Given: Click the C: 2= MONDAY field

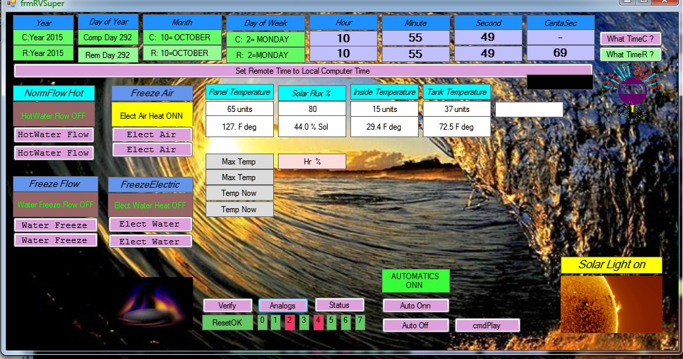Looking at the screenshot, I should pos(265,39).
